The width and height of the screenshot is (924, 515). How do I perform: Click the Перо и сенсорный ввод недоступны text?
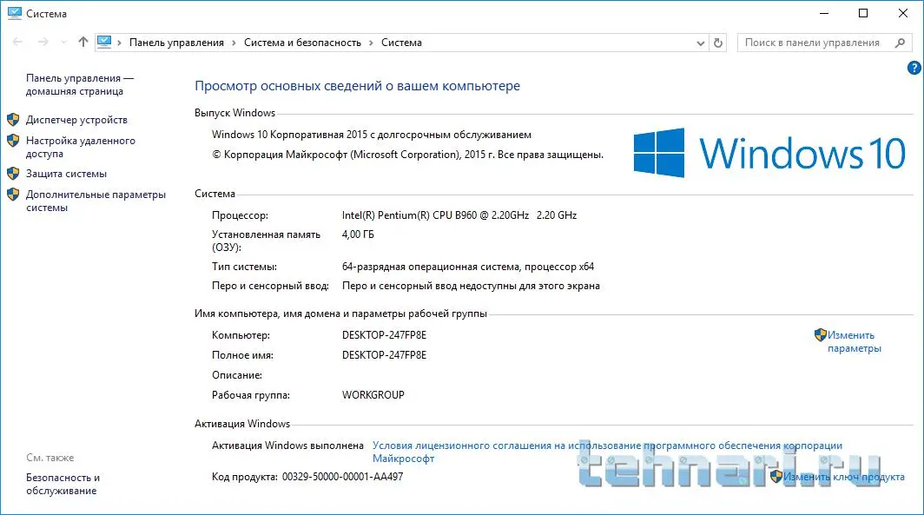[471, 286]
